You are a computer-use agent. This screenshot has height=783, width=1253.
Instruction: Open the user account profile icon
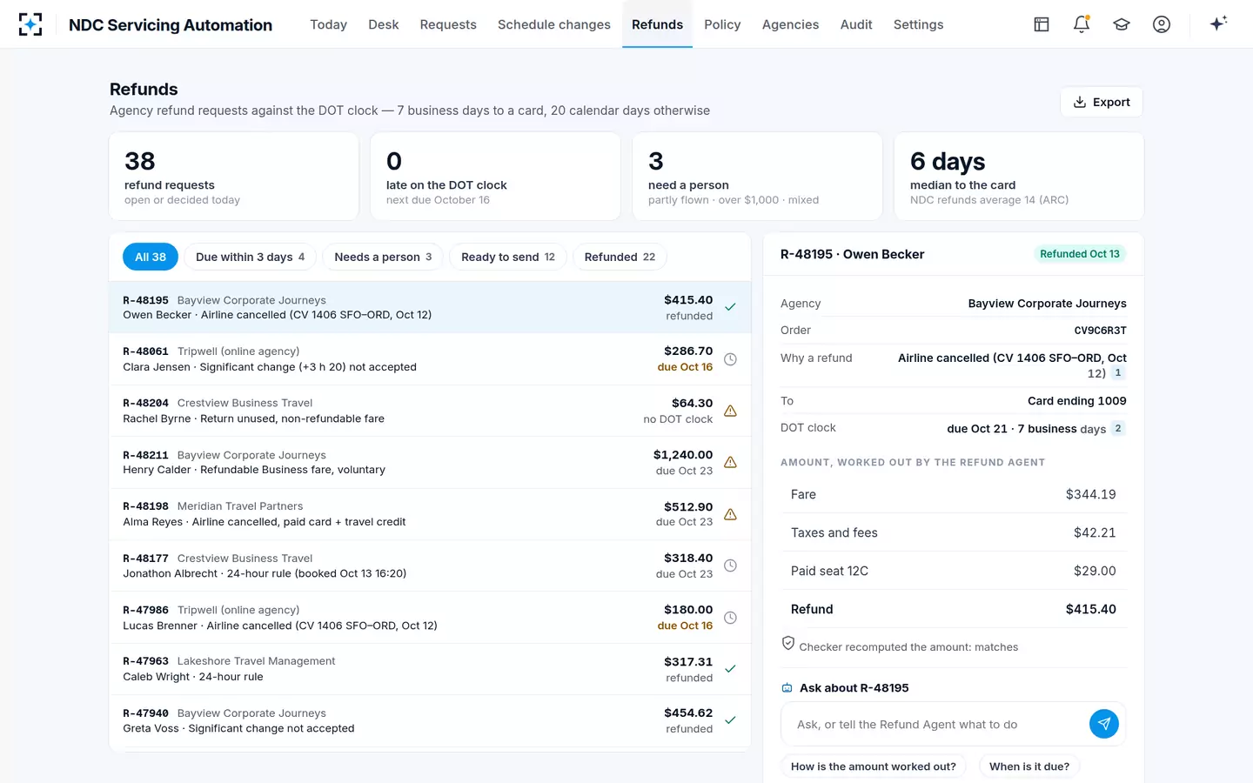1162,24
